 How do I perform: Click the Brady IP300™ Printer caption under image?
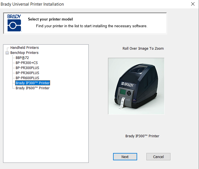[142, 136]
